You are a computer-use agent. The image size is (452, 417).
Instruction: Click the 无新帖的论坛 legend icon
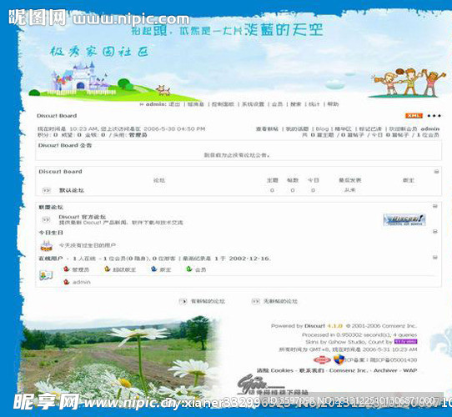pos(256,301)
